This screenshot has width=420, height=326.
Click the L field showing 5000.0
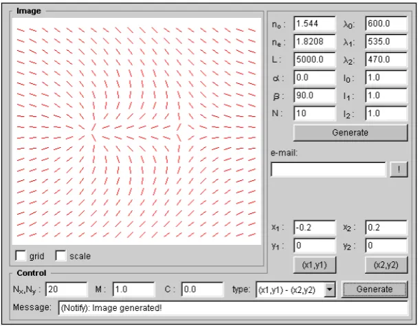coord(314,60)
